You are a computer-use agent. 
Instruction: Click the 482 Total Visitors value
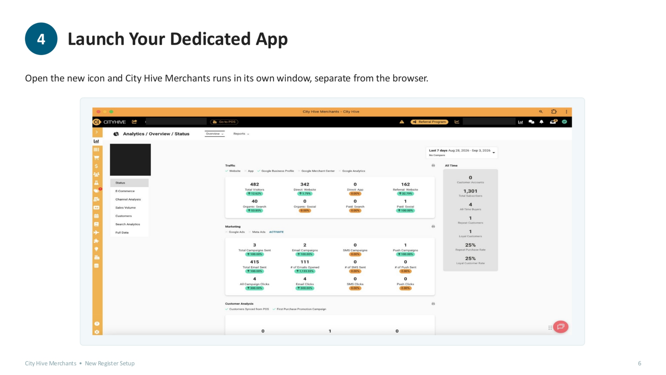click(x=254, y=184)
